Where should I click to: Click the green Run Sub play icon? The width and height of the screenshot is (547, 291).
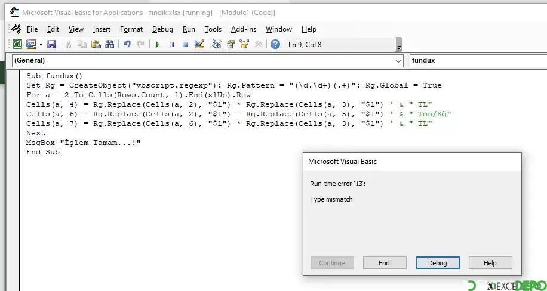[x=158, y=45]
